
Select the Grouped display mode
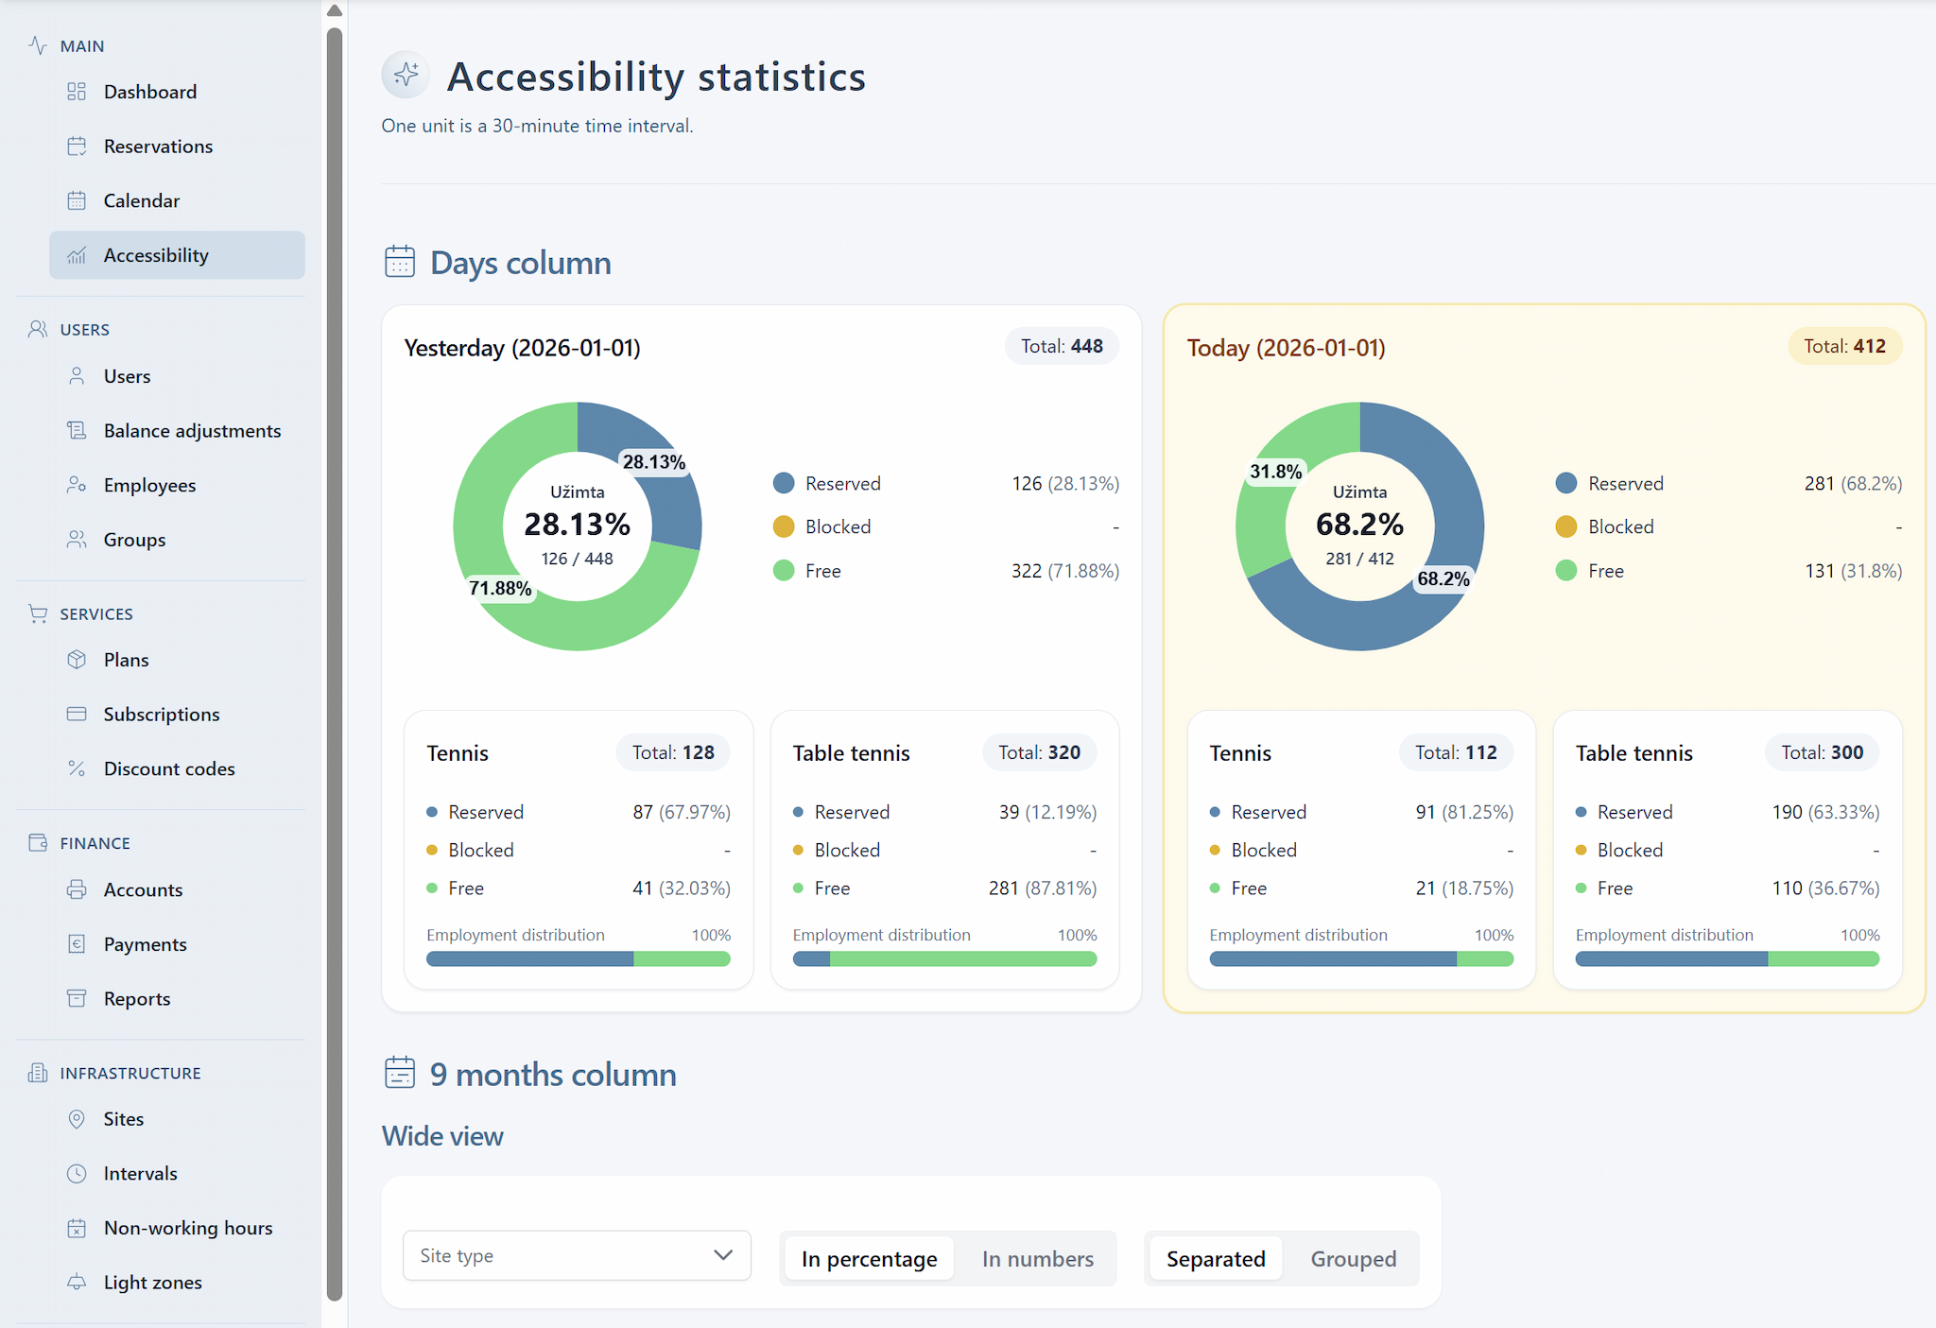[x=1353, y=1259]
